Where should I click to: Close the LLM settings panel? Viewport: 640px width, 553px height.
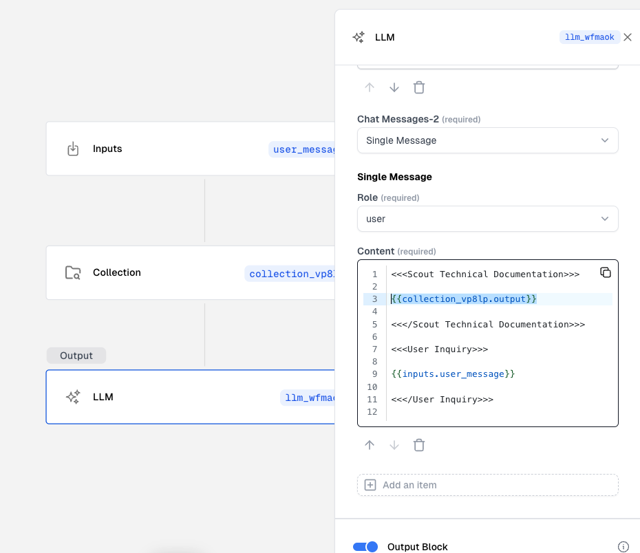pyautogui.click(x=628, y=37)
